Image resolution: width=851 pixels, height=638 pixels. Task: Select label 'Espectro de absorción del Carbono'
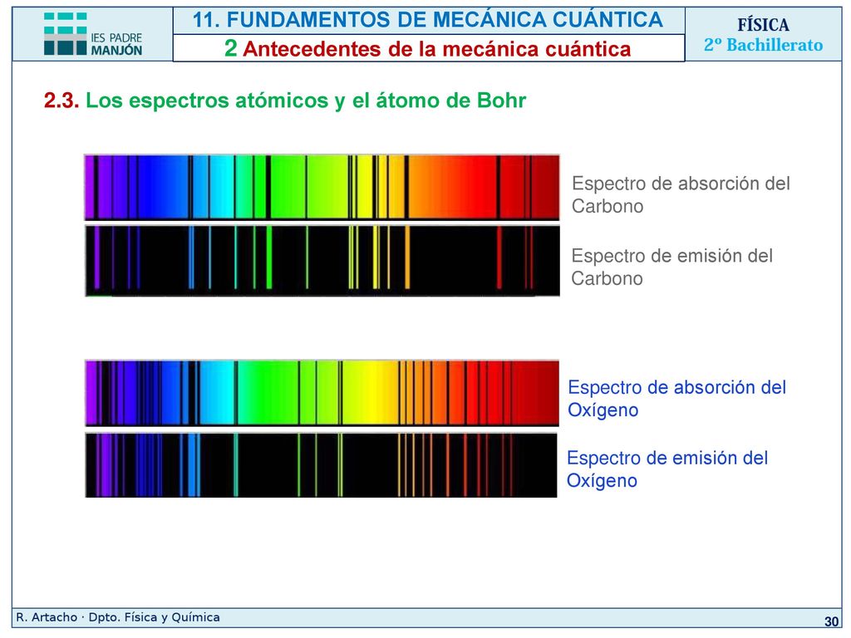click(x=681, y=194)
